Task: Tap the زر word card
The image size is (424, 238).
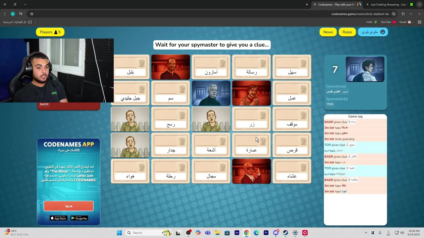Action: [251, 119]
